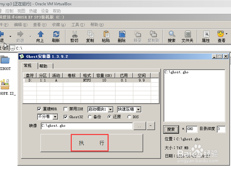The image size is (231, 169).
Task: Click the 分区 column header
Action: (x=43, y=76)
